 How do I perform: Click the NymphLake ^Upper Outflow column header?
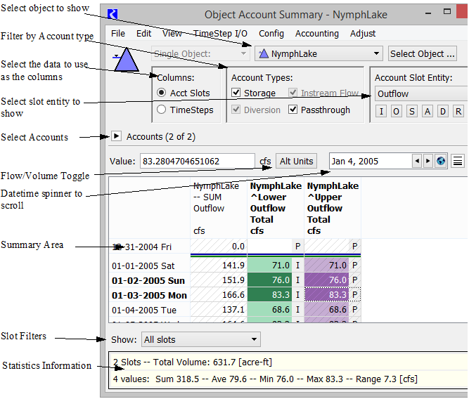click(x=333, y=209)
